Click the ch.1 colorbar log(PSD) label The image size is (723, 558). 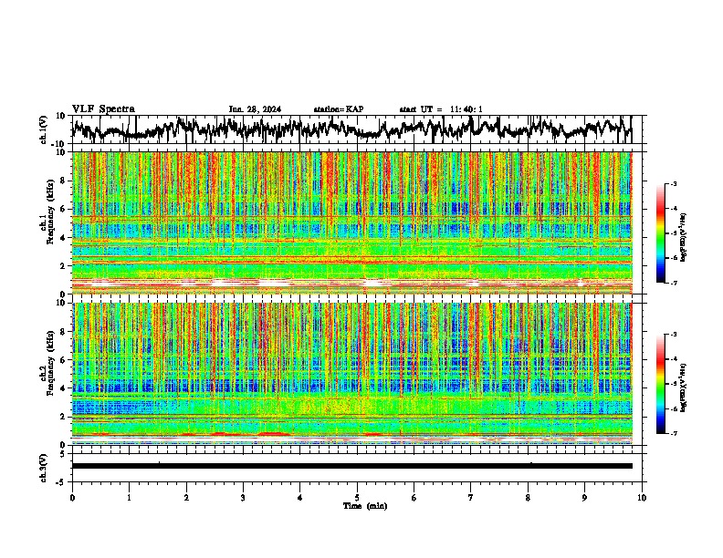pyautogui.click(x=684, y=237)
